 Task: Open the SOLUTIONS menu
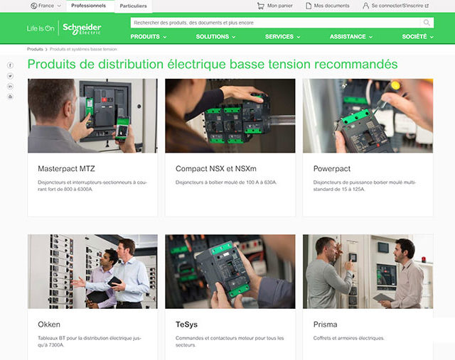(x=212, y=37)
